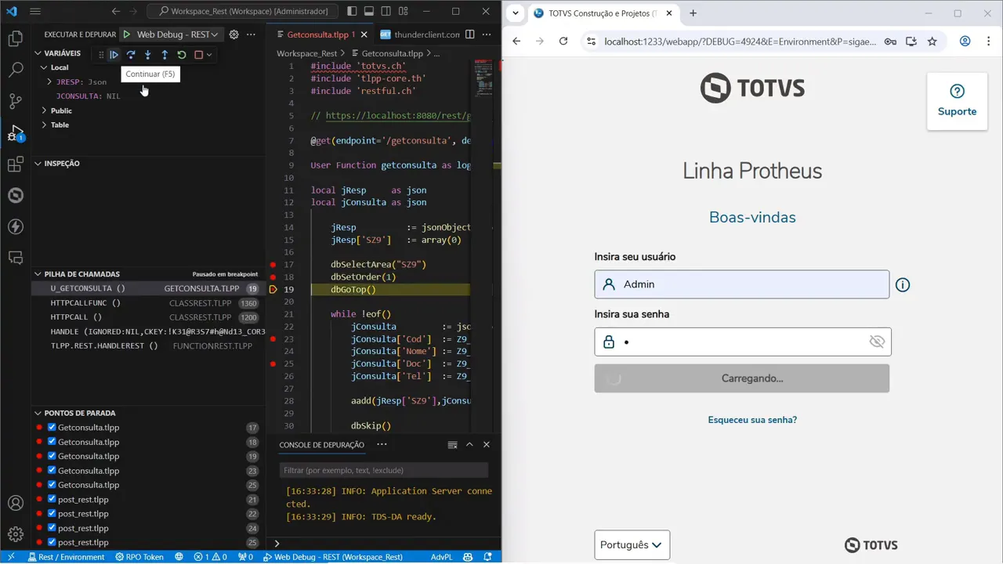
Task: Click the Step Over debug icon
Action: tap(131, 55)
